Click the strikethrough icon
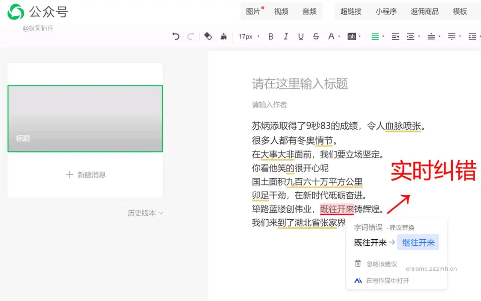The height and width of the screenshot is (301, 481). [x=316, y=36]
